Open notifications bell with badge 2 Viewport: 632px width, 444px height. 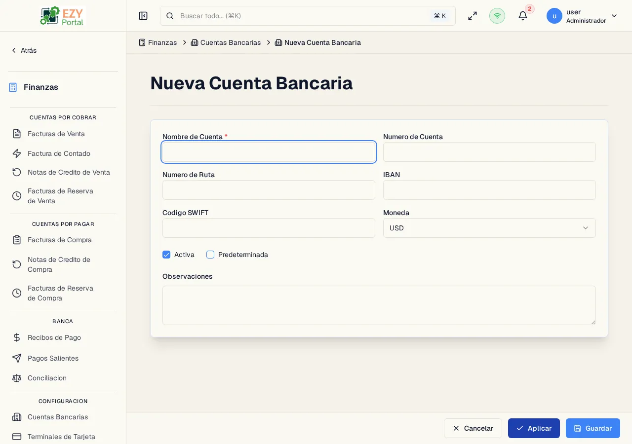523,16
